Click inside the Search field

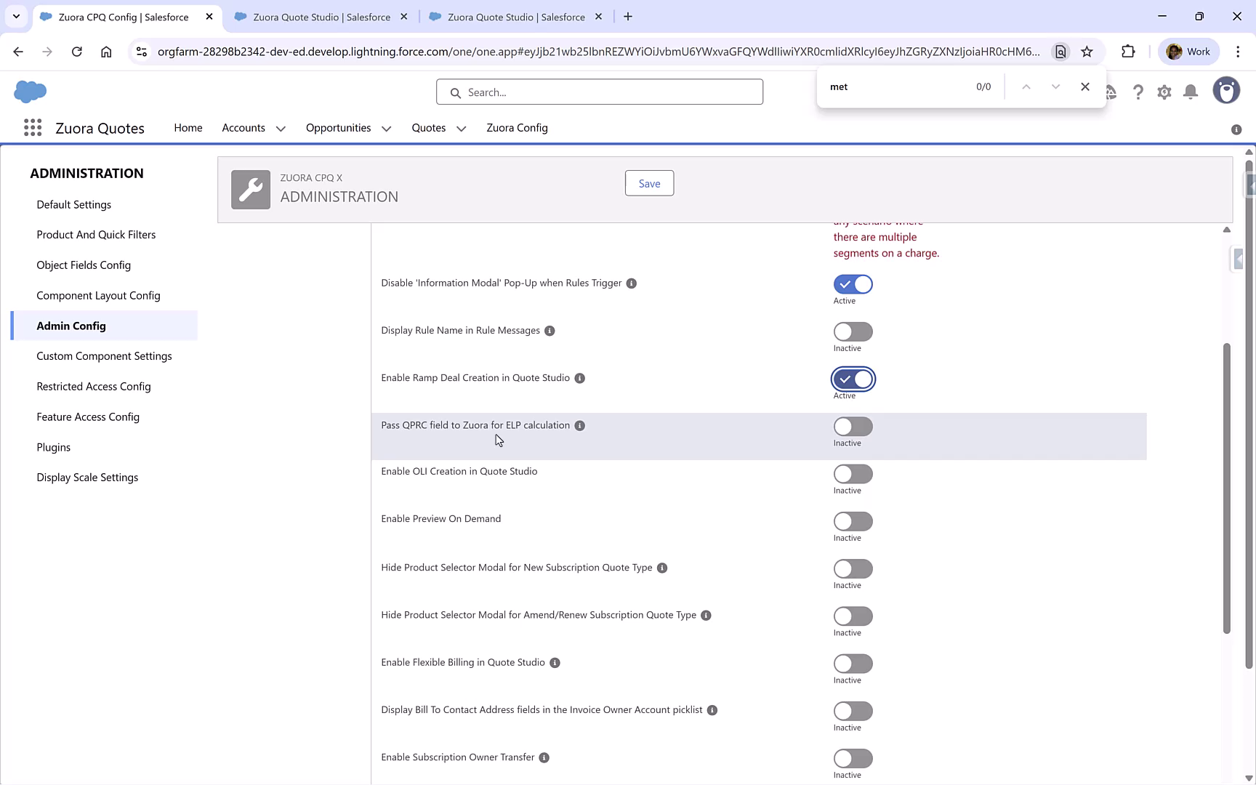click(600, 92)
